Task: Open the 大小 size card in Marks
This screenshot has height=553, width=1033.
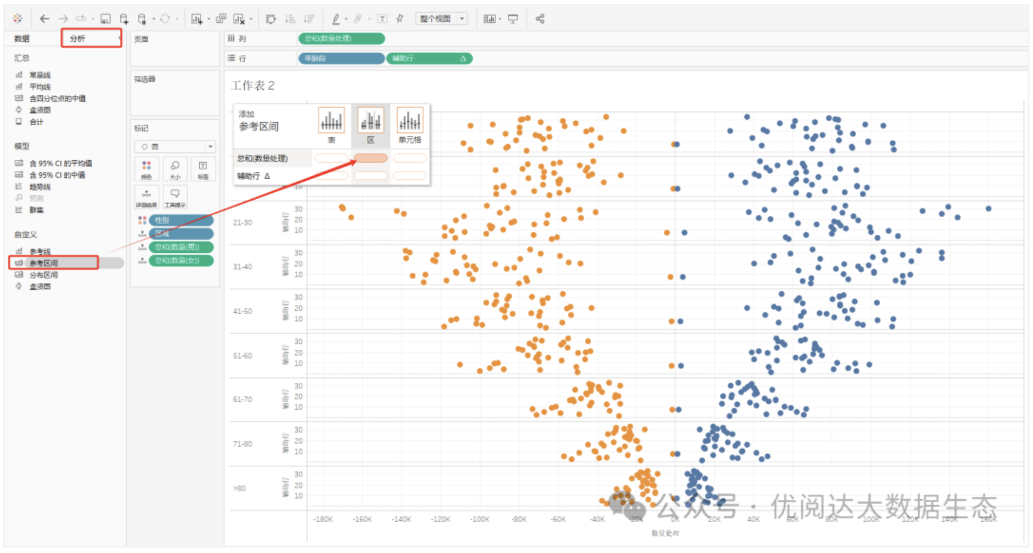Action: 175,169
